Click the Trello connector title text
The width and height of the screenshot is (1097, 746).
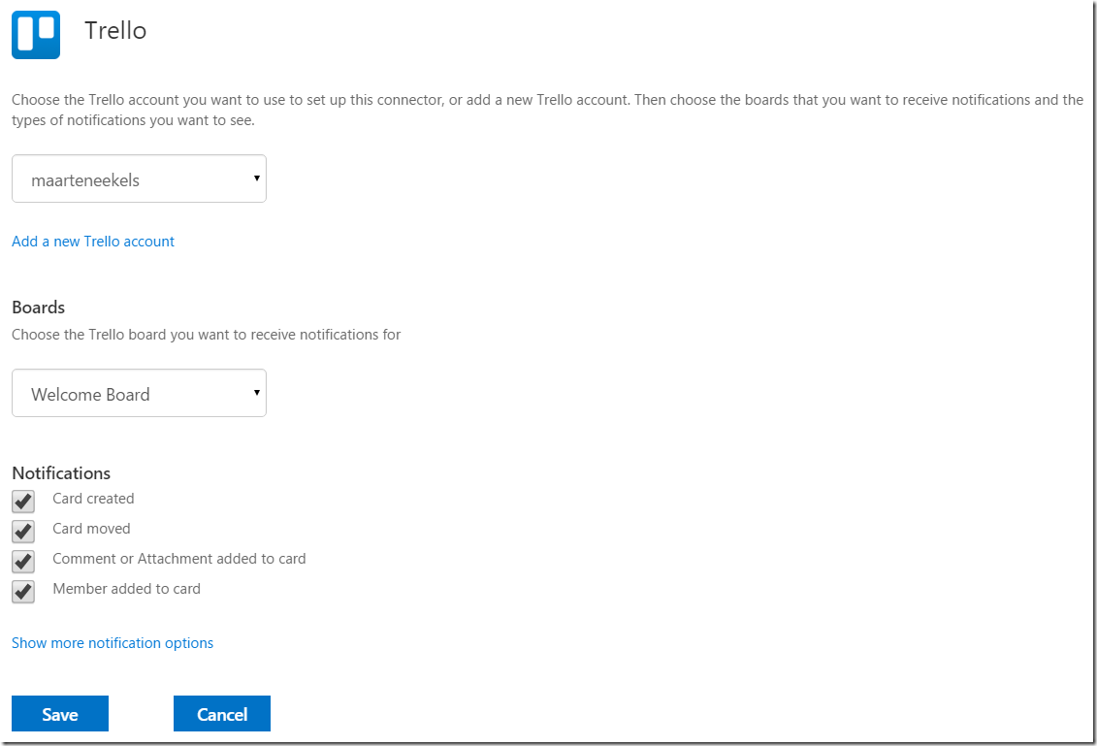[115, 31]
